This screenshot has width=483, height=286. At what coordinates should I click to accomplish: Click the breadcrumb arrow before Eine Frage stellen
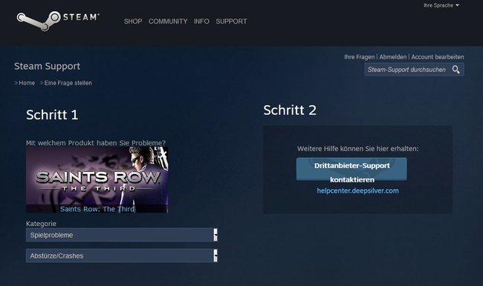point(42,83)
